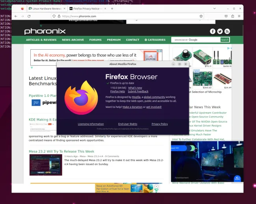Click the Ampere AI economy banner ad
The image size is (256, 204).
tap(96, 56)
